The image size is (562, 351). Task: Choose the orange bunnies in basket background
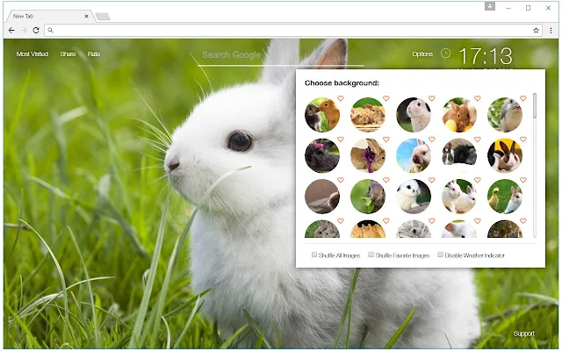tap(368, 115)
